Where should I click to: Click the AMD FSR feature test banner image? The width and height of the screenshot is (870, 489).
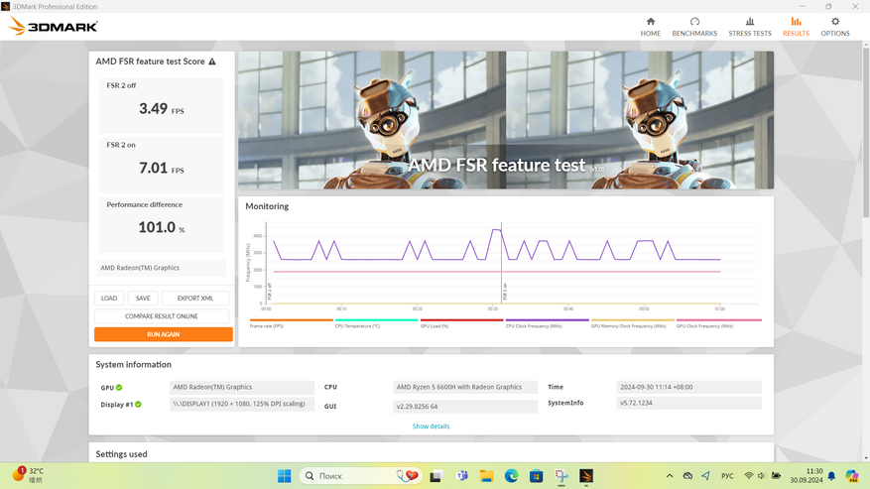click(x=506, y=120)
